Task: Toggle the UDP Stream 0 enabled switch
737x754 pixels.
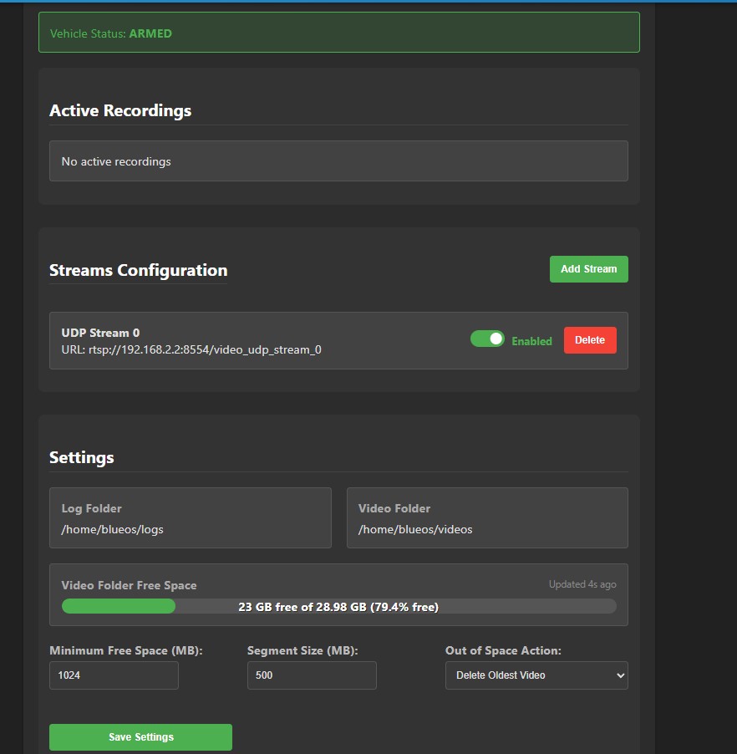Action: click(487, 339)
